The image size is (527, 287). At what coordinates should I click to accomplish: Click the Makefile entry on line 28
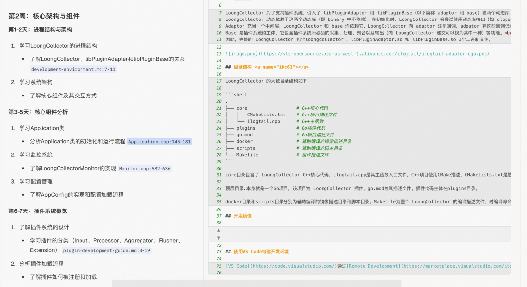click(x=247, y=155)
